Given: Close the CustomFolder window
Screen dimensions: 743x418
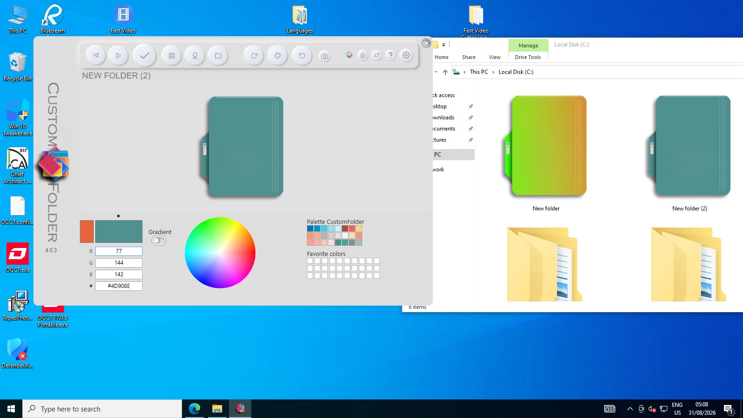Looking at the screenshot, I should point(426,43).
